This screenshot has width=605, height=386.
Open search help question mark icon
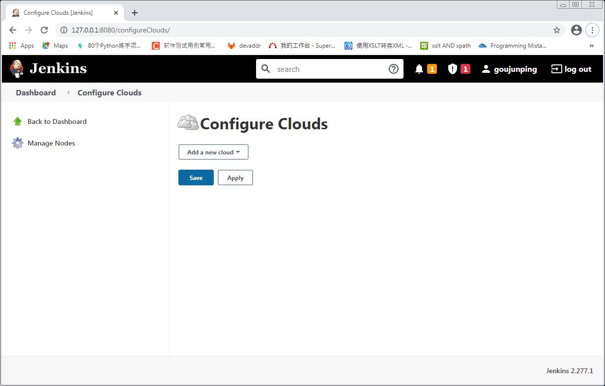(393, 69)
